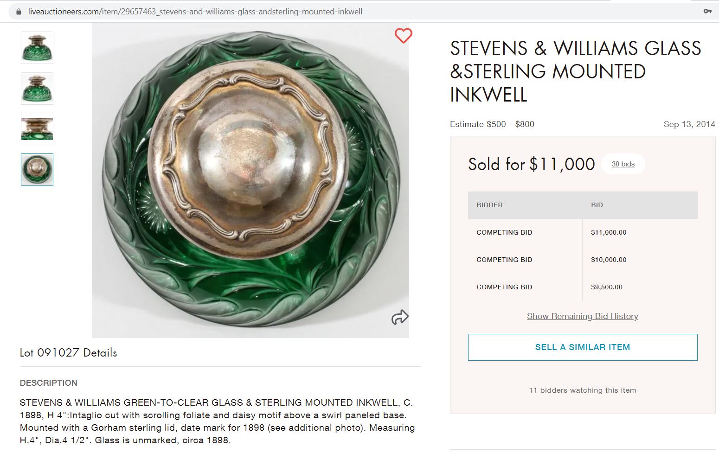Select the second inkwell thumbnail
719x453 pixels.
tap(37, 89)
